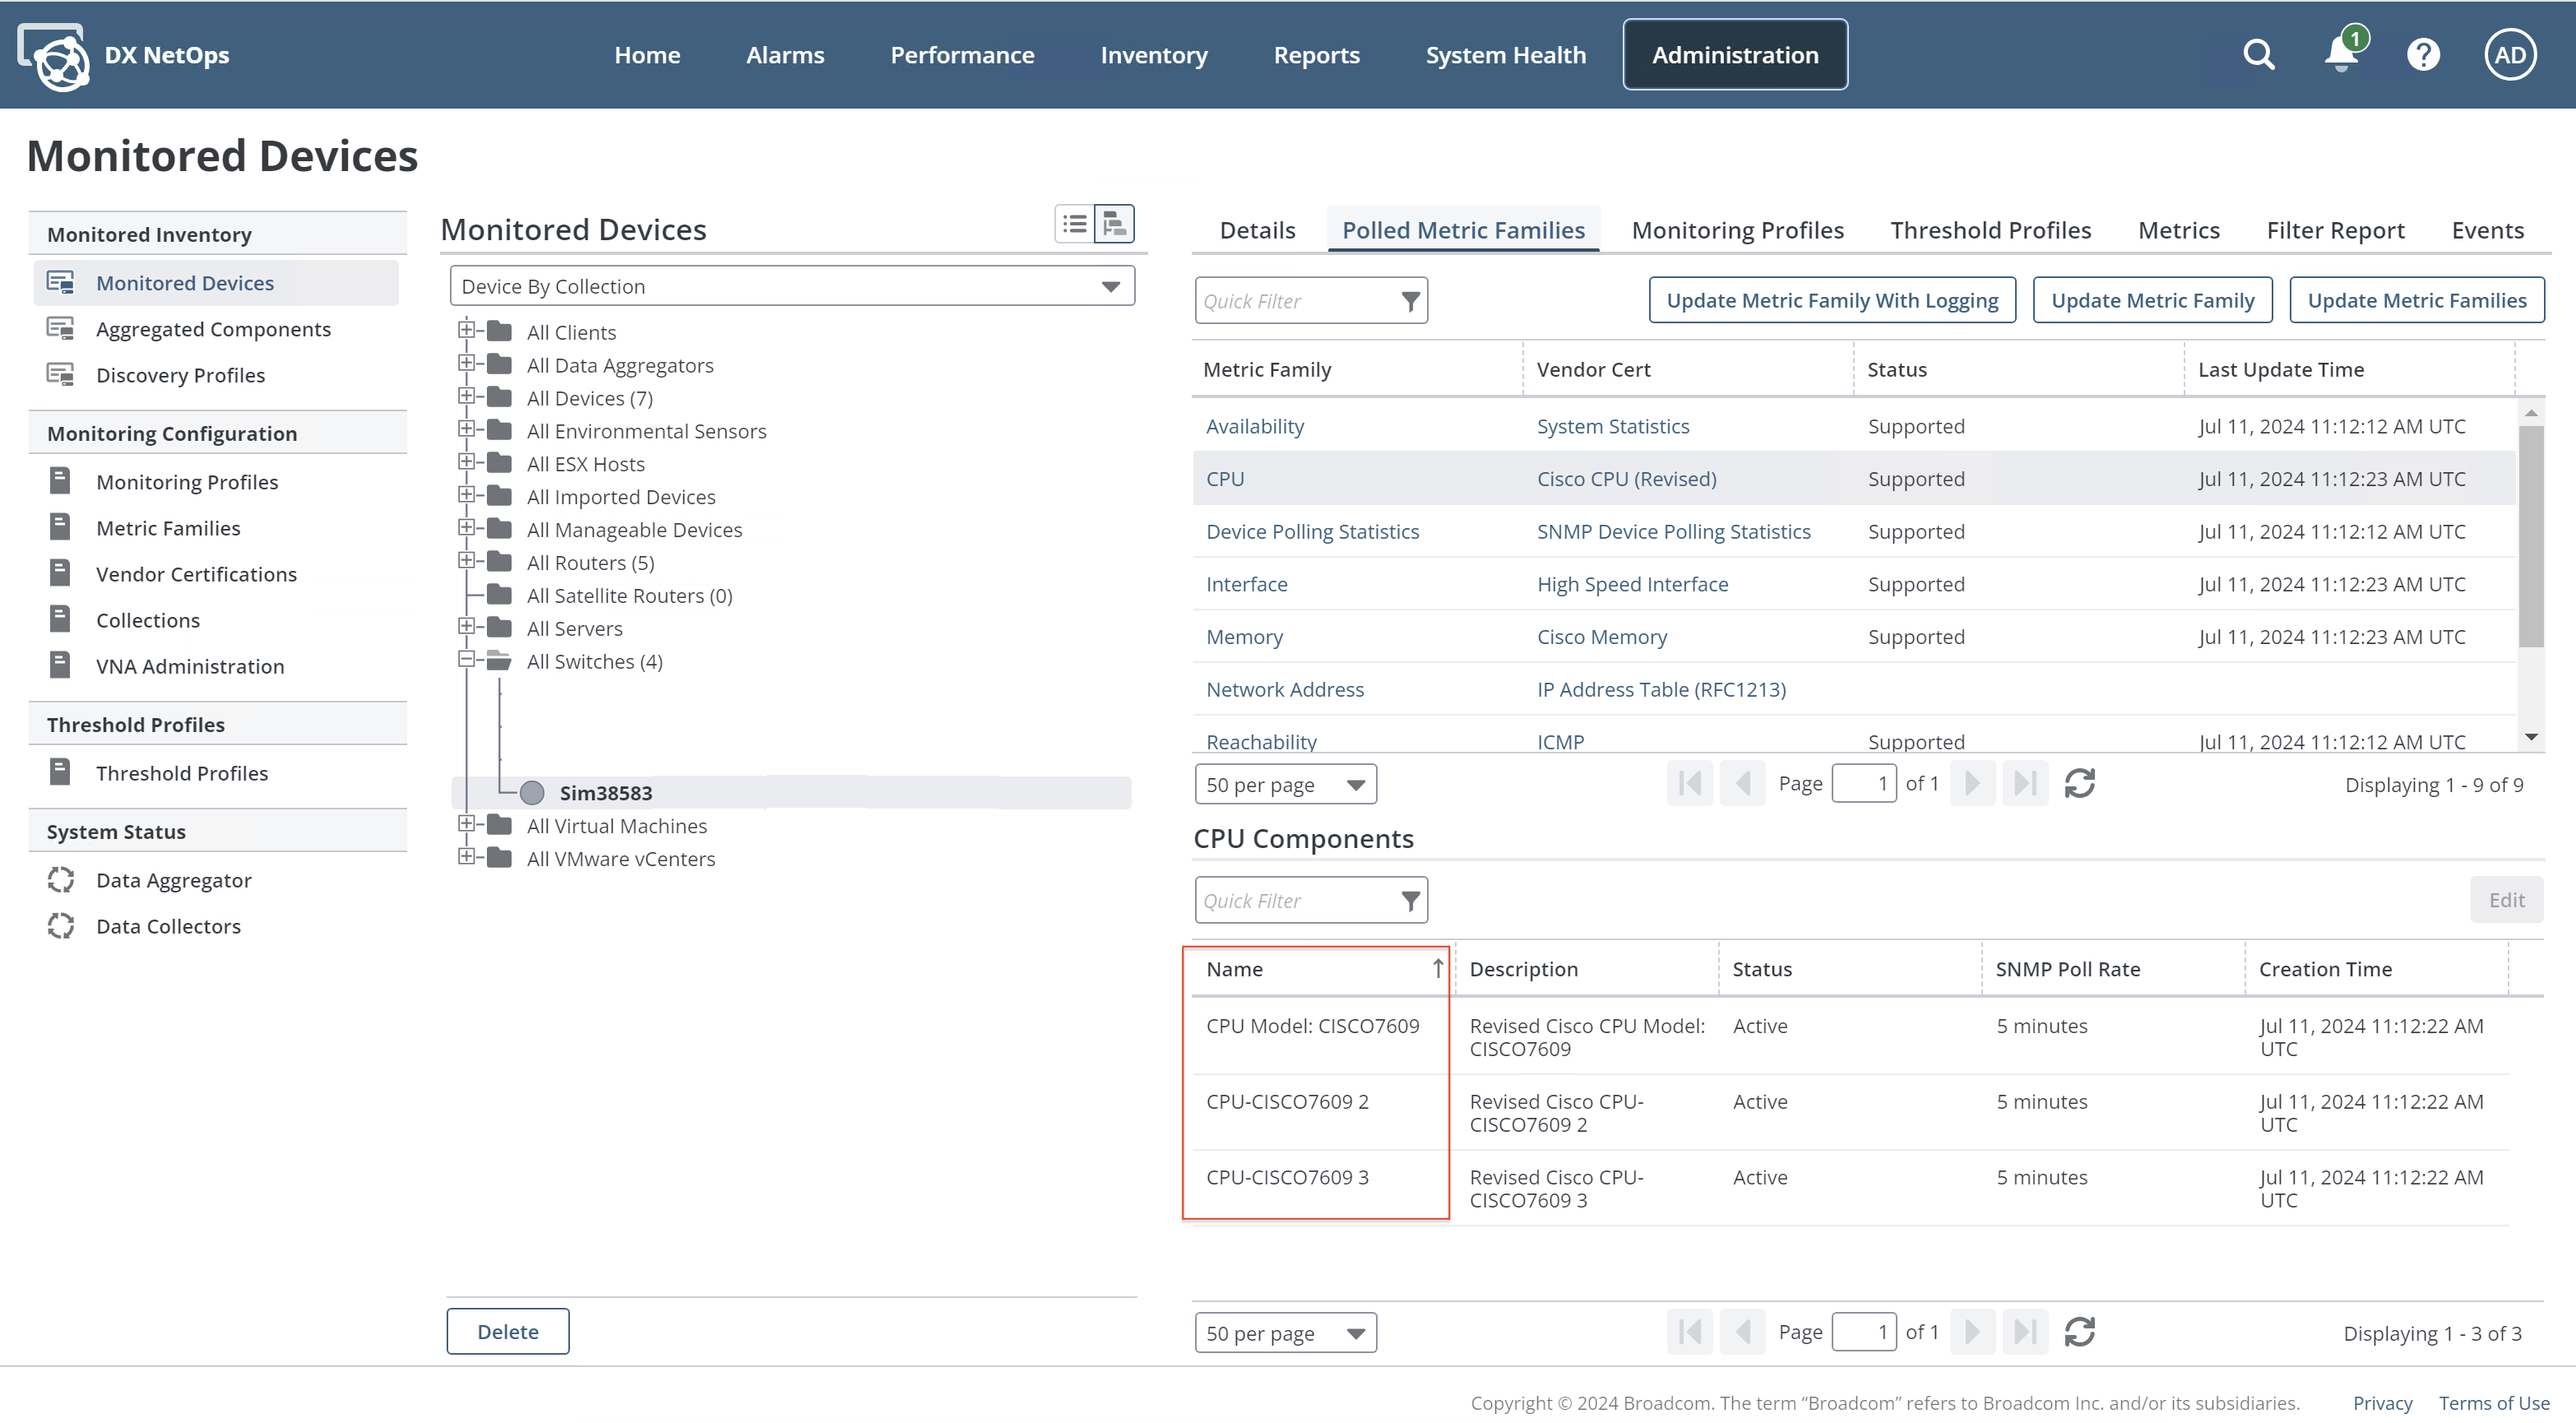Click the CPU Components quick filter funnel
The width and height of the screenshot is (2576, 1423).
[1410, 900]
